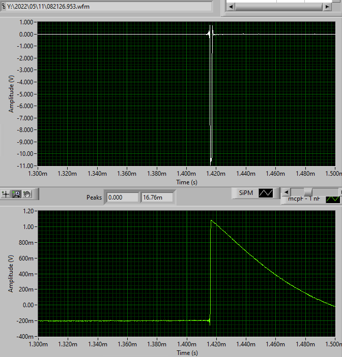
Task: Activate the graph zoom magnifier tool
Action: 17,194
